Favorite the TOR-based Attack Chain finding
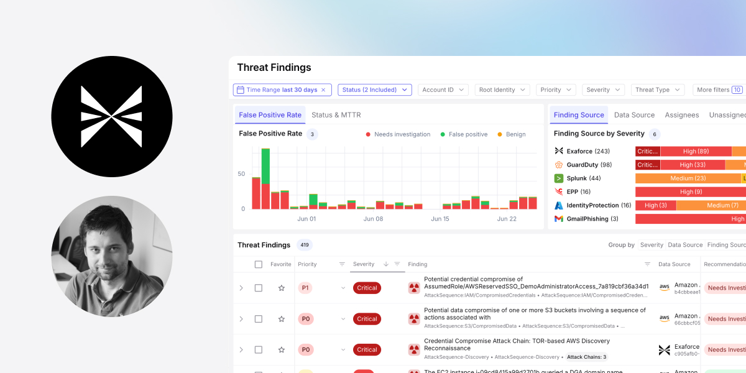Screen dimensions: 746x373 point(281,350)
